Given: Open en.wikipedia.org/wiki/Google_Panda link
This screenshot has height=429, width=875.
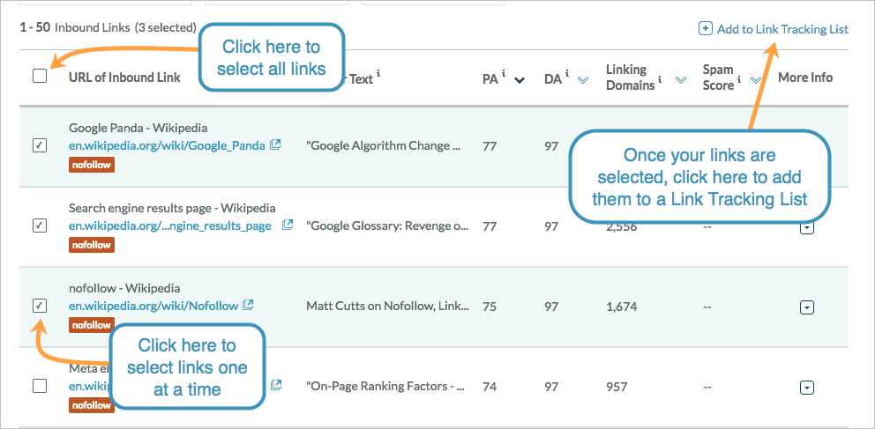Looking at the screenshot, I should (x=167, y=145).
